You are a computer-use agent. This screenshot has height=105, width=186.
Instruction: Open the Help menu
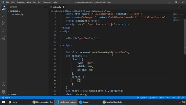pyautogui.click(x=55, y=2)
